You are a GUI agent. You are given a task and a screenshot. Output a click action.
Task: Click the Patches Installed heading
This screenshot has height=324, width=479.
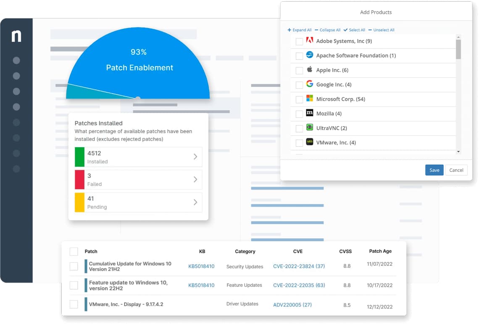pyautogui.click(x=98, y=123)
